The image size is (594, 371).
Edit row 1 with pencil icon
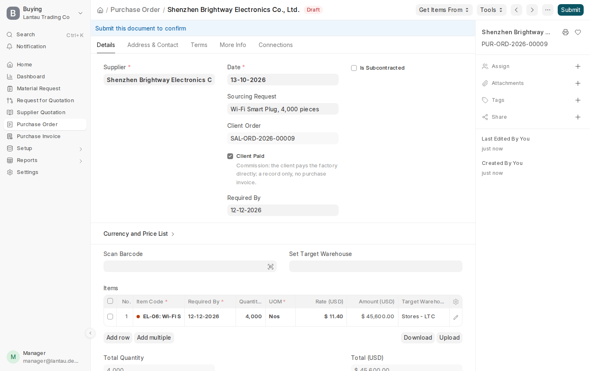[x=456, y=317]
